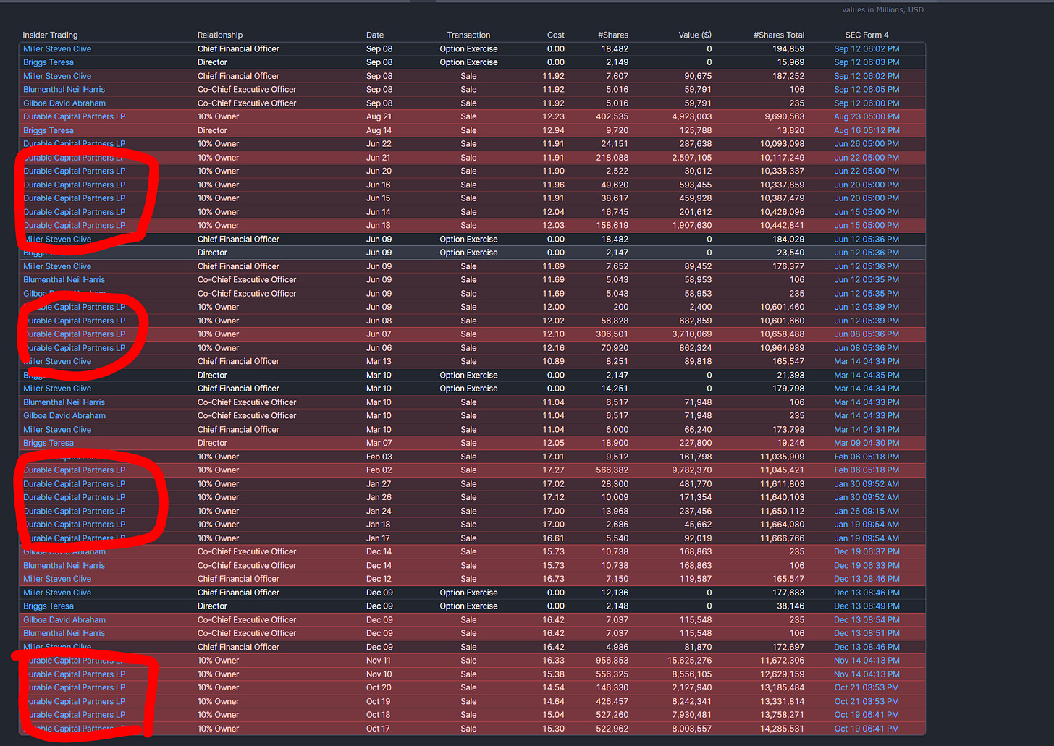The image size is (1054, 746).
Task: Click the Insider Trading column header
Action: [x=50, y=35]
